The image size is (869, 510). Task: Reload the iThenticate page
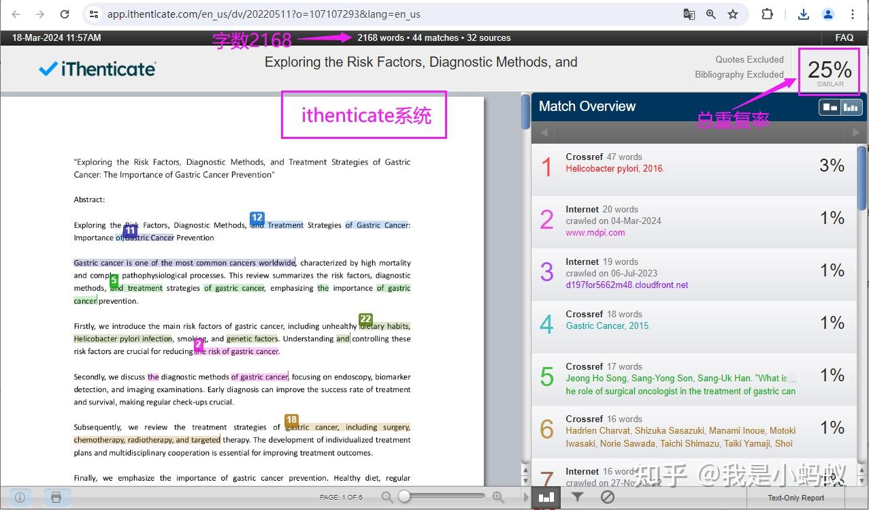pos(65,14)
